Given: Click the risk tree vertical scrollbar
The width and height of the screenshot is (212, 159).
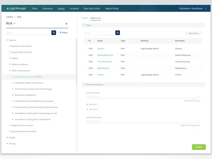Looking at the screenshot, I should 76,61.
